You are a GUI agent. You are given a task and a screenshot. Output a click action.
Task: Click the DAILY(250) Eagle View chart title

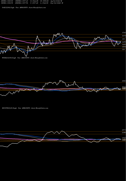coord(24,8)
